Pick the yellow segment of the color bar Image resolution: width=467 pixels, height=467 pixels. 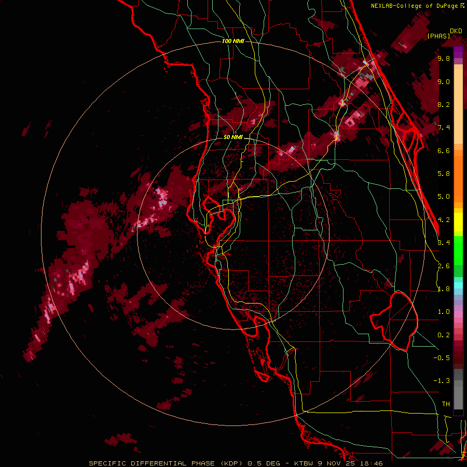click(458, 222)
